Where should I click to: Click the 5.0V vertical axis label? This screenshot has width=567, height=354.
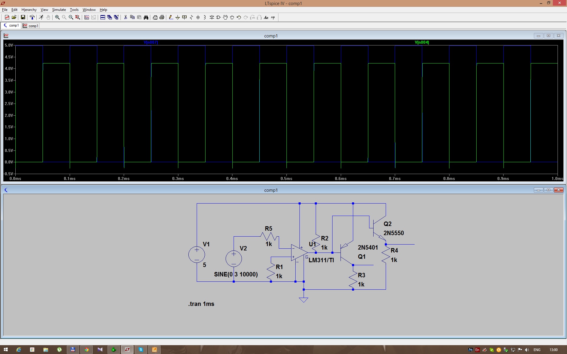pos(9,45)
